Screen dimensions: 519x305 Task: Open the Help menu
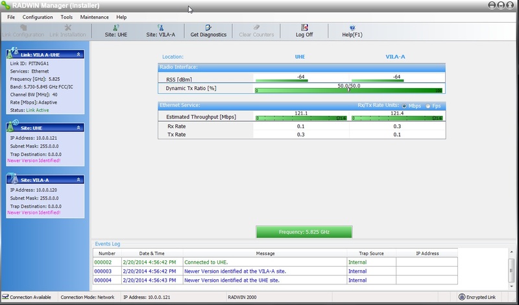pyautogui.click(x=121, y=17)
